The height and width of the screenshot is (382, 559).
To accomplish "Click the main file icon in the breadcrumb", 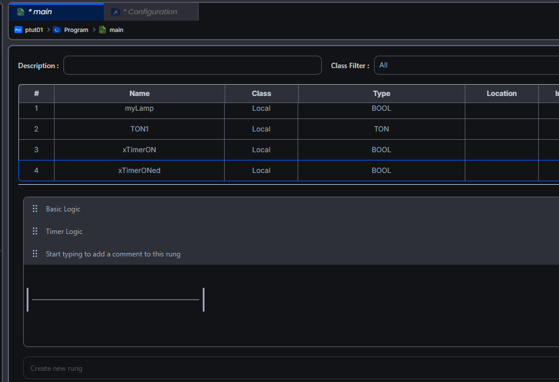I will coord(103,30).
